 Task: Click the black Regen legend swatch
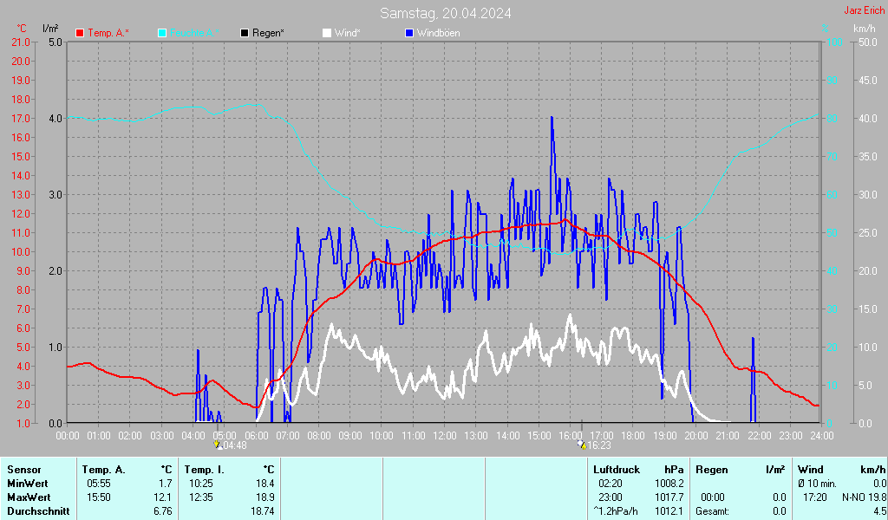[245, 33]
